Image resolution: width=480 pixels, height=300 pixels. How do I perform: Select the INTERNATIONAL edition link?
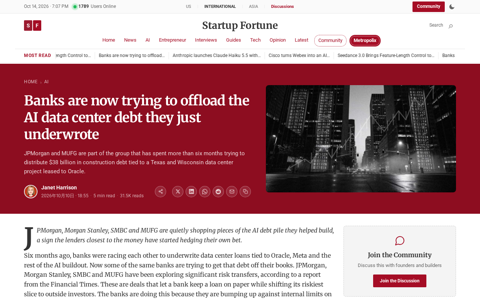tap(220, 7)
